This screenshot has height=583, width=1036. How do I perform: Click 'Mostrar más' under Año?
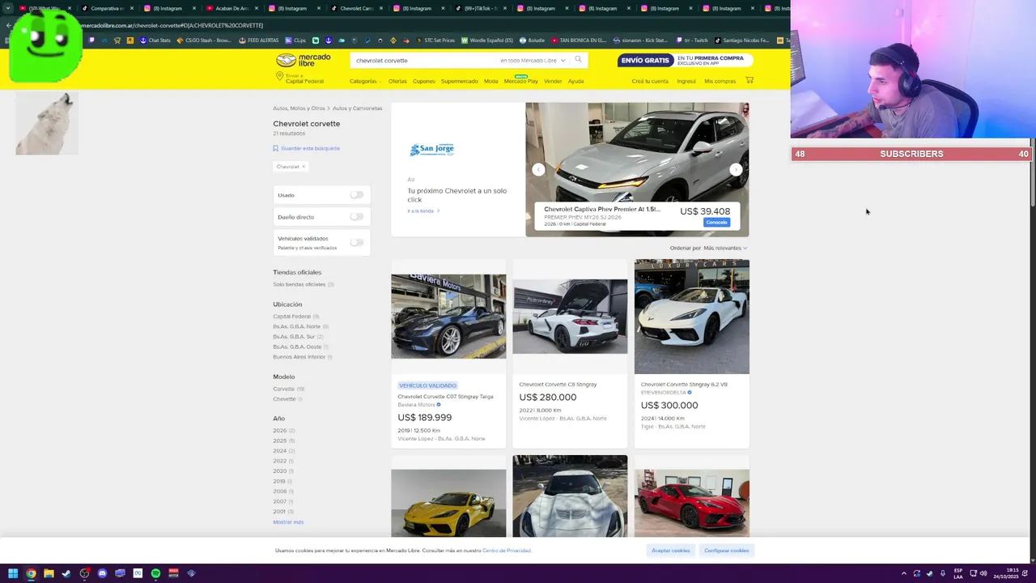288,522
